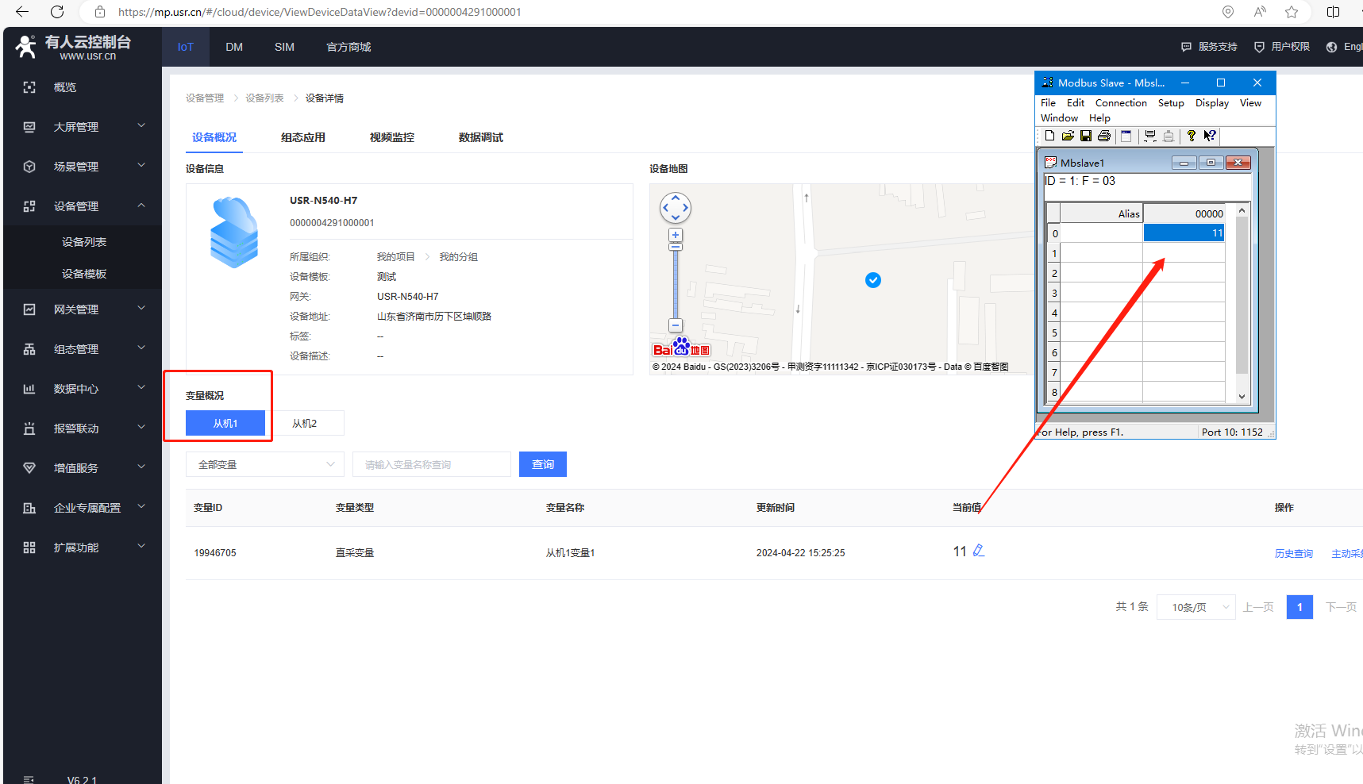Collapse the 设备管理 sidebar section
This screenshot has height=784, width=1363.
(83, 206)
